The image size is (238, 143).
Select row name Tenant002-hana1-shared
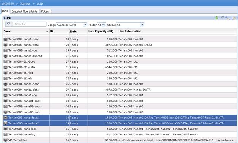pos(25,56)
